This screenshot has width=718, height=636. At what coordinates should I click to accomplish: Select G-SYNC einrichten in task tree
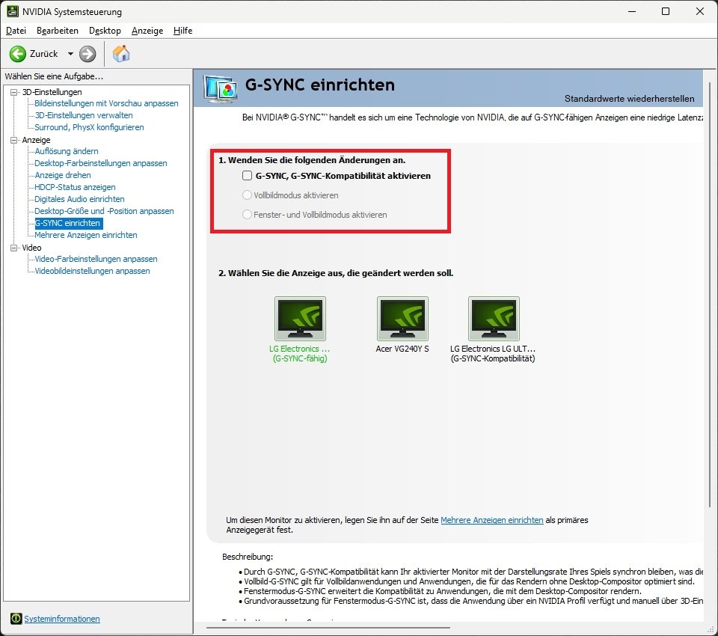coord(69,223)
